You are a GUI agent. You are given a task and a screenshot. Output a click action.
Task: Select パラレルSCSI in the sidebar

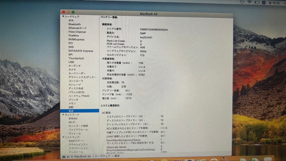tap(76, 92)
